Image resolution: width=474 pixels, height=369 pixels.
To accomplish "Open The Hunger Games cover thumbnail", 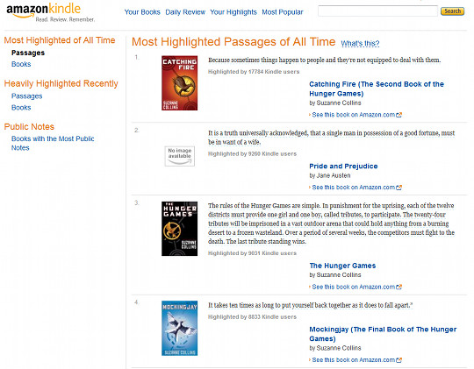I will coord(179,229).
